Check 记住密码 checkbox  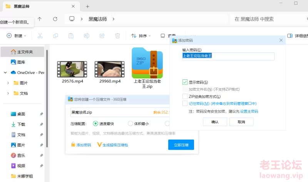pos(185,103)
